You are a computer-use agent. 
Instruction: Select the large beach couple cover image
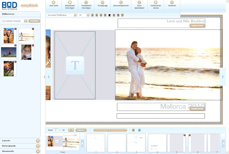click(x=169, y=65)
